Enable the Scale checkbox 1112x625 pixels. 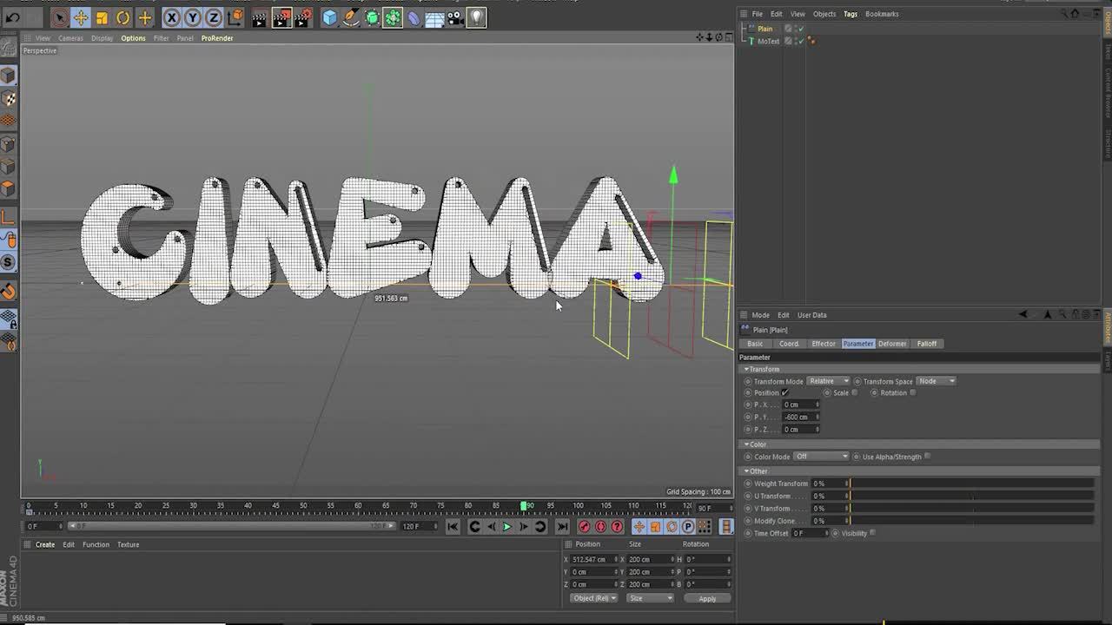(x=855, y=392)
